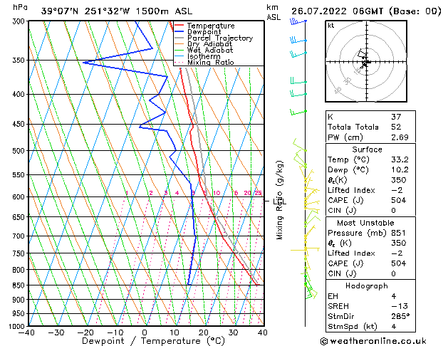
Task: Click the 'Dewpoint' legend entry
Action: tap(204, 32)
